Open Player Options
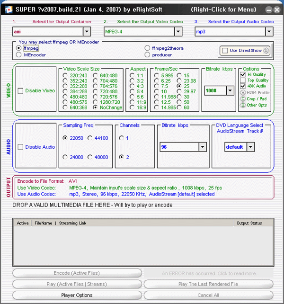Screen dimensions: 284x304 coord(77,295)
